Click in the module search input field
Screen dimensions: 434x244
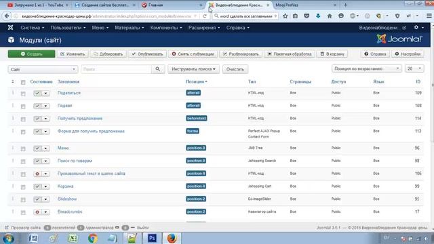click(x=116, y=69)
